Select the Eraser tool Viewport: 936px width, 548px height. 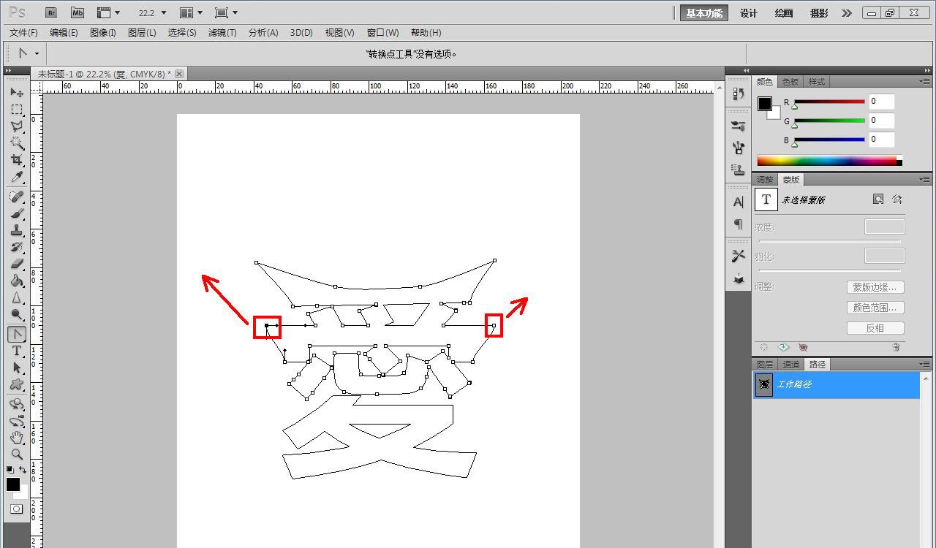[x=17, y=264]
